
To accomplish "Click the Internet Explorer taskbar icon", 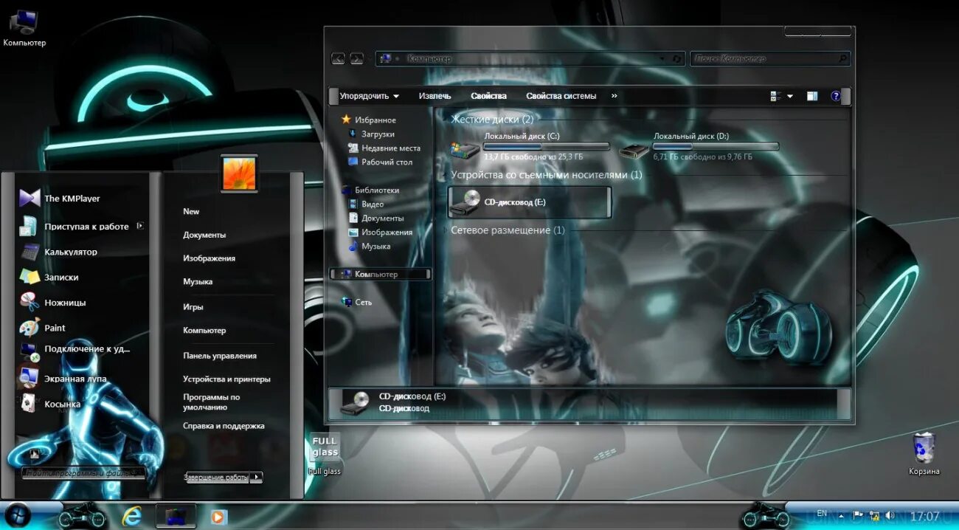I will (x=132, y=516).
